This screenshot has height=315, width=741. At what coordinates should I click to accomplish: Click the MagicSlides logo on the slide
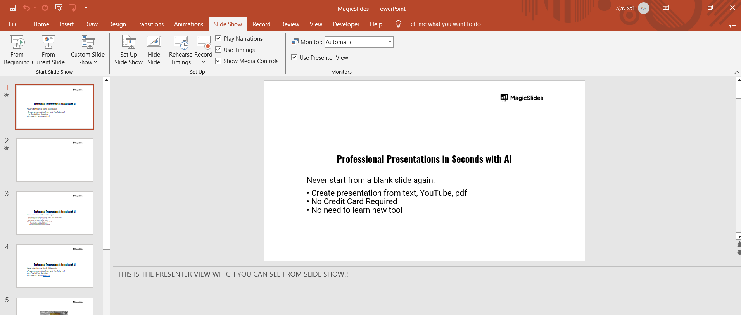[522, 98]
